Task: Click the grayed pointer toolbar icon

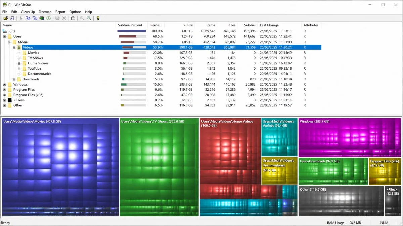Action: [x=21, y=18]
